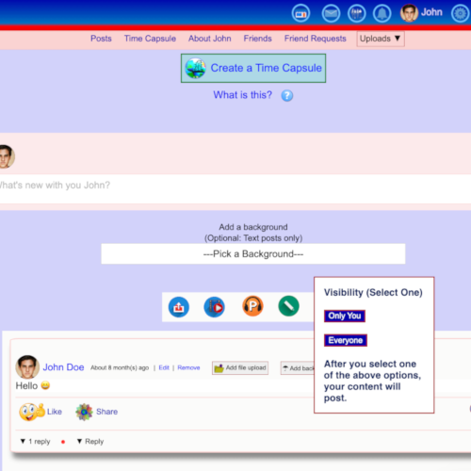This screenshot has height=471, width=471.
Task: Open the What is this? link
Action: 243,95
